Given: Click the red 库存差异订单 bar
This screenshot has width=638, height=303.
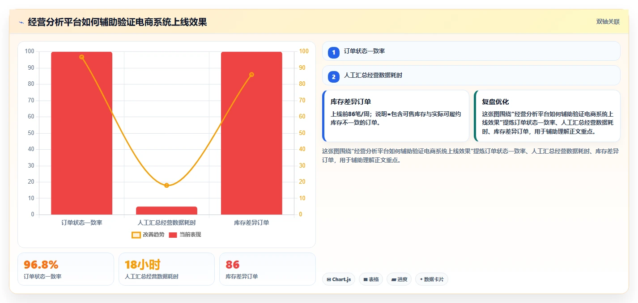Looking at the screenshot, I should click(x=251, y=133).
